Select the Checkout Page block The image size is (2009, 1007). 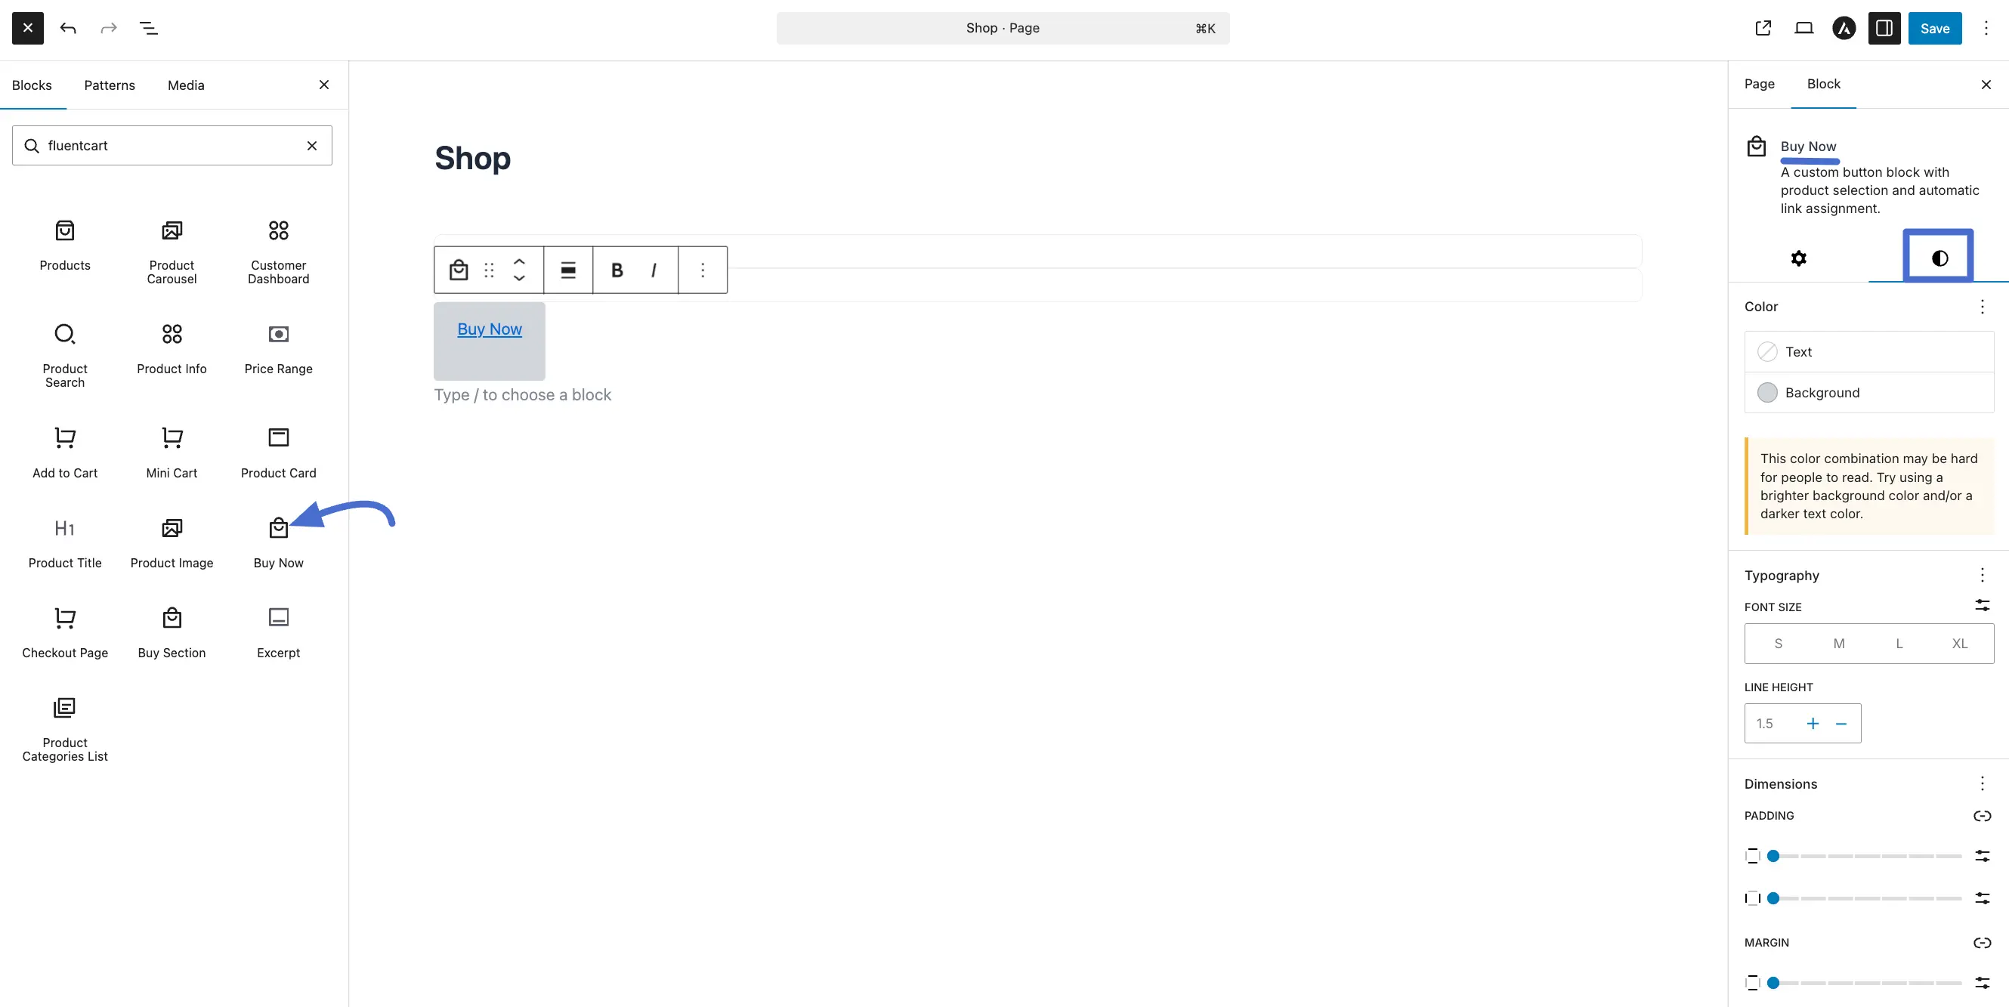point(65,632)
